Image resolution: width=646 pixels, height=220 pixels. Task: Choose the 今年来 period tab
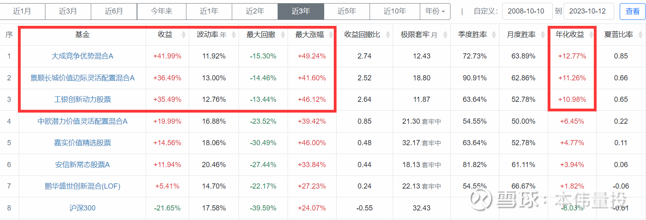[x=162, y=11]
